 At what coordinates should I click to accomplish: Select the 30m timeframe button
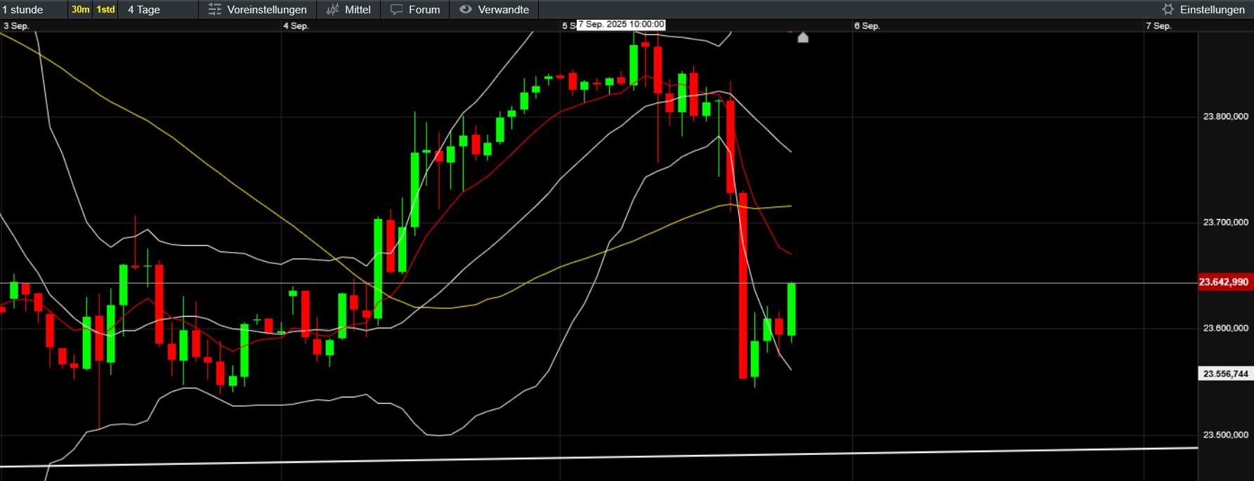pos(81,10)
